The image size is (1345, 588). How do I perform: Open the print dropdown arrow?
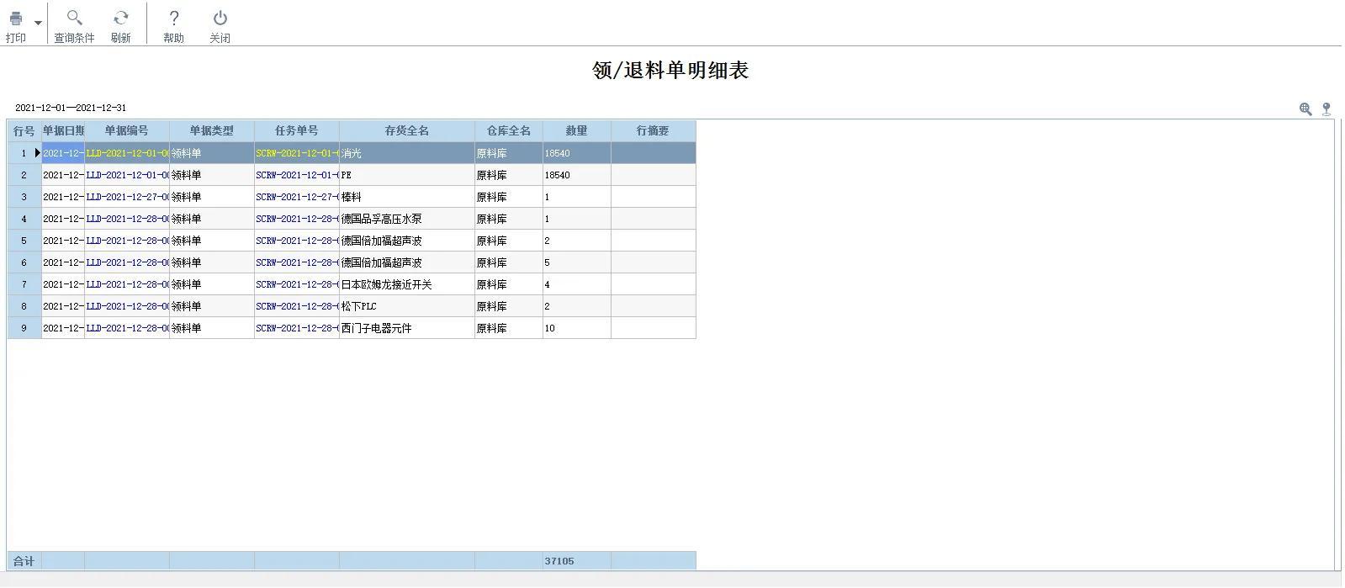pyautogui.click(x=38, y=23)
